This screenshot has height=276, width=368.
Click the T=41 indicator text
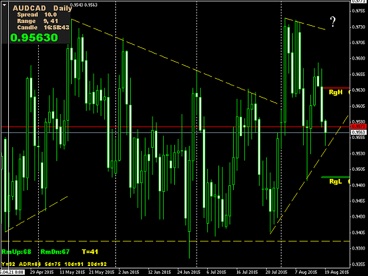click(90, 252)
